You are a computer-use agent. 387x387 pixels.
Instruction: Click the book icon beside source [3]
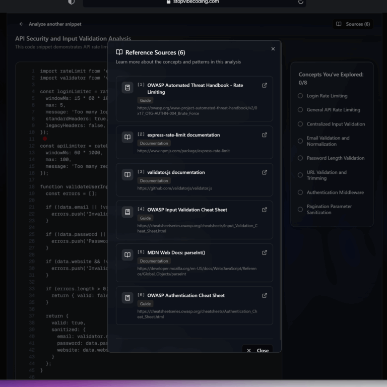click(x=127, y=174)
